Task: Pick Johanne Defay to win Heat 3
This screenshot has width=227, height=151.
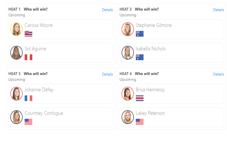Action: click(61, 94)
